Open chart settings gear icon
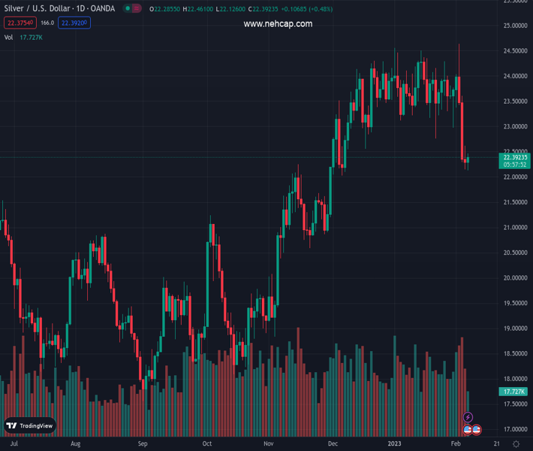This screenshot has width=533, height=451. 516,444
